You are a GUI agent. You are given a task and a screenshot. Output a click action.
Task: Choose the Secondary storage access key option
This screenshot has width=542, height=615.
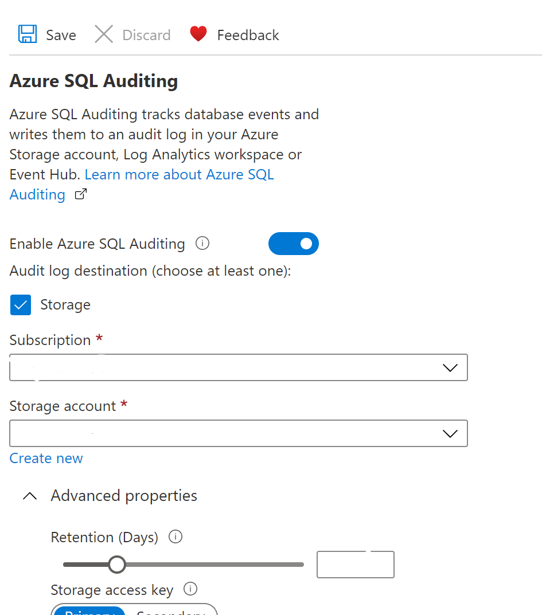pos(171,611)
